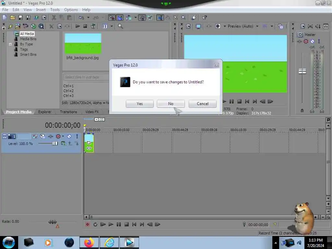Click the Save floppy disk icon
This screenshot has width=332, height=249.
coord(20,18)
